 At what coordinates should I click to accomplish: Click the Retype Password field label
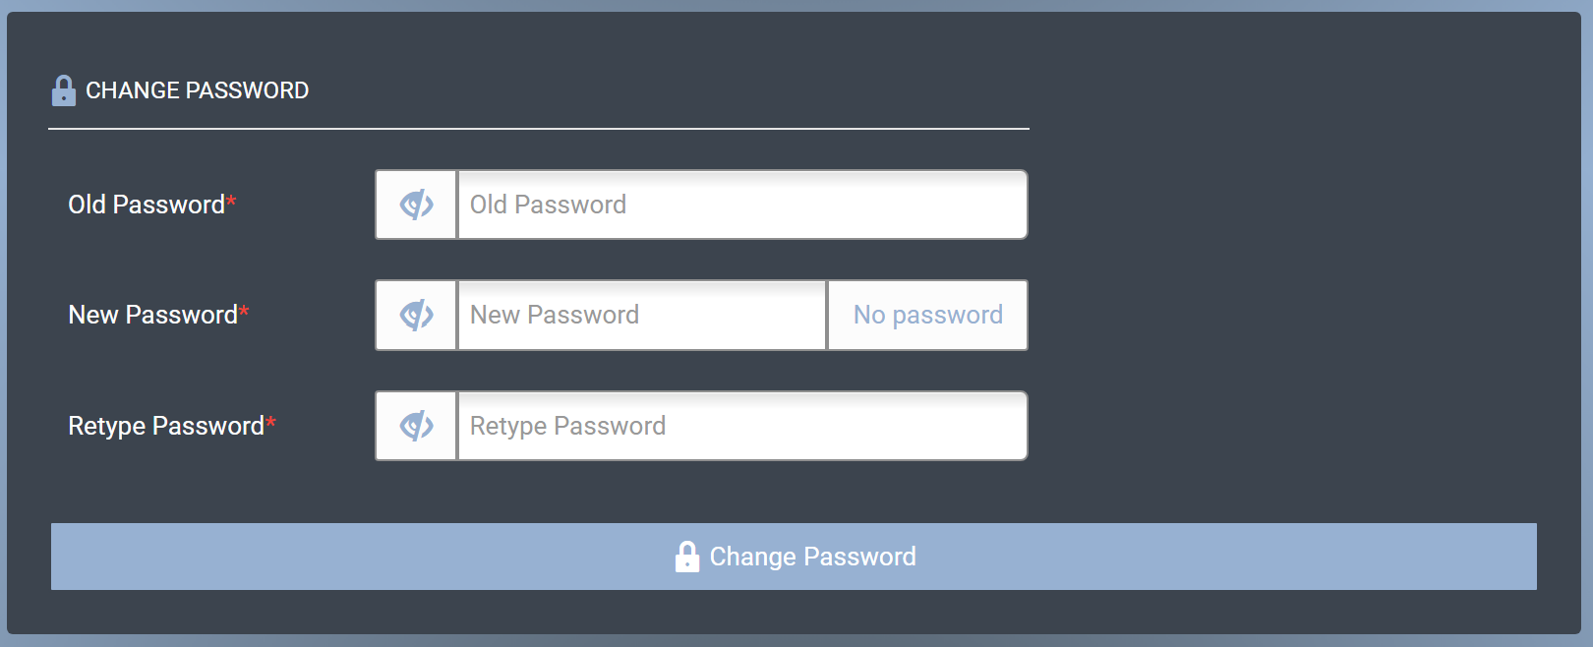click(x=165, y=426)
